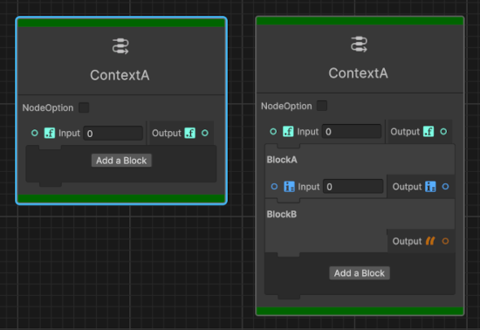Click float type icon beside right node Input
The width and height of the screenshot is (480, 330).
(x=288, y=131)
